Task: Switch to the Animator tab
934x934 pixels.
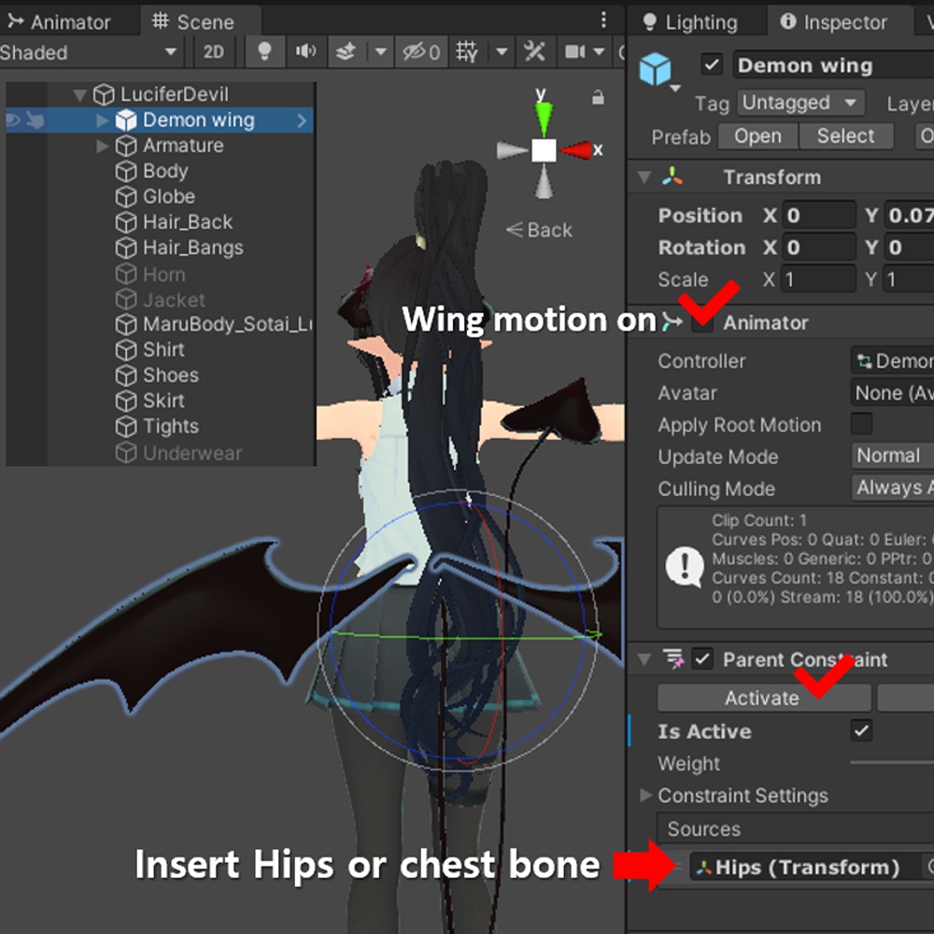Action: click(x=59, y=22)
